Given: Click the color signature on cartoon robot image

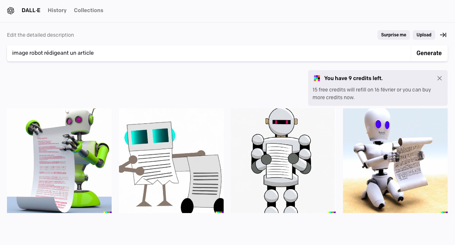Looking at the screenshot, I should tap(332, 212).
